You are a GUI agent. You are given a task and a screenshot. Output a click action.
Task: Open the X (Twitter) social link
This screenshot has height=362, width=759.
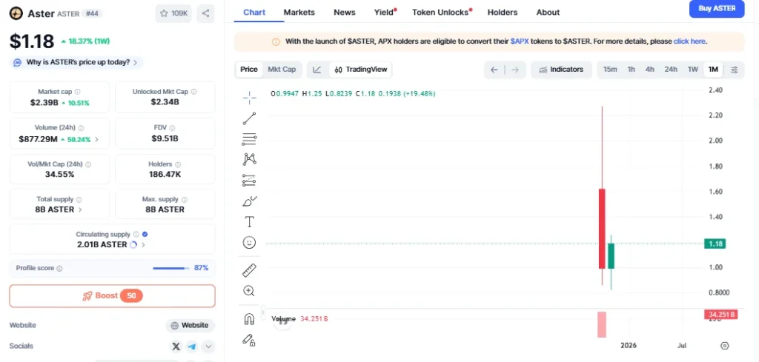click(x=176, y=346)
